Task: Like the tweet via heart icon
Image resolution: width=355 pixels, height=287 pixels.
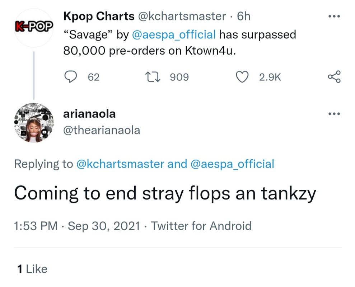Action: [x=242, y=76]
